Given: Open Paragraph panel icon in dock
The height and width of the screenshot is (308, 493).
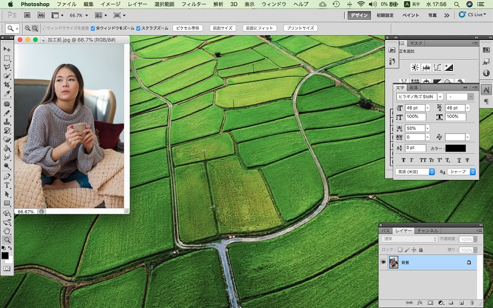Looking at the screenshot, I should tap(486, 101).
